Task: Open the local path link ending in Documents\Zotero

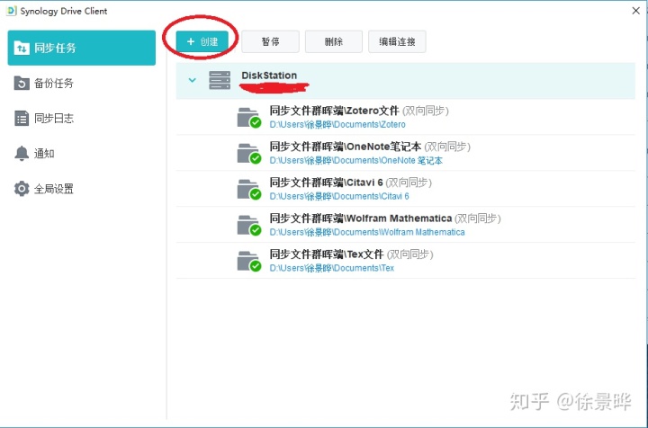Action: pos(337,124)
